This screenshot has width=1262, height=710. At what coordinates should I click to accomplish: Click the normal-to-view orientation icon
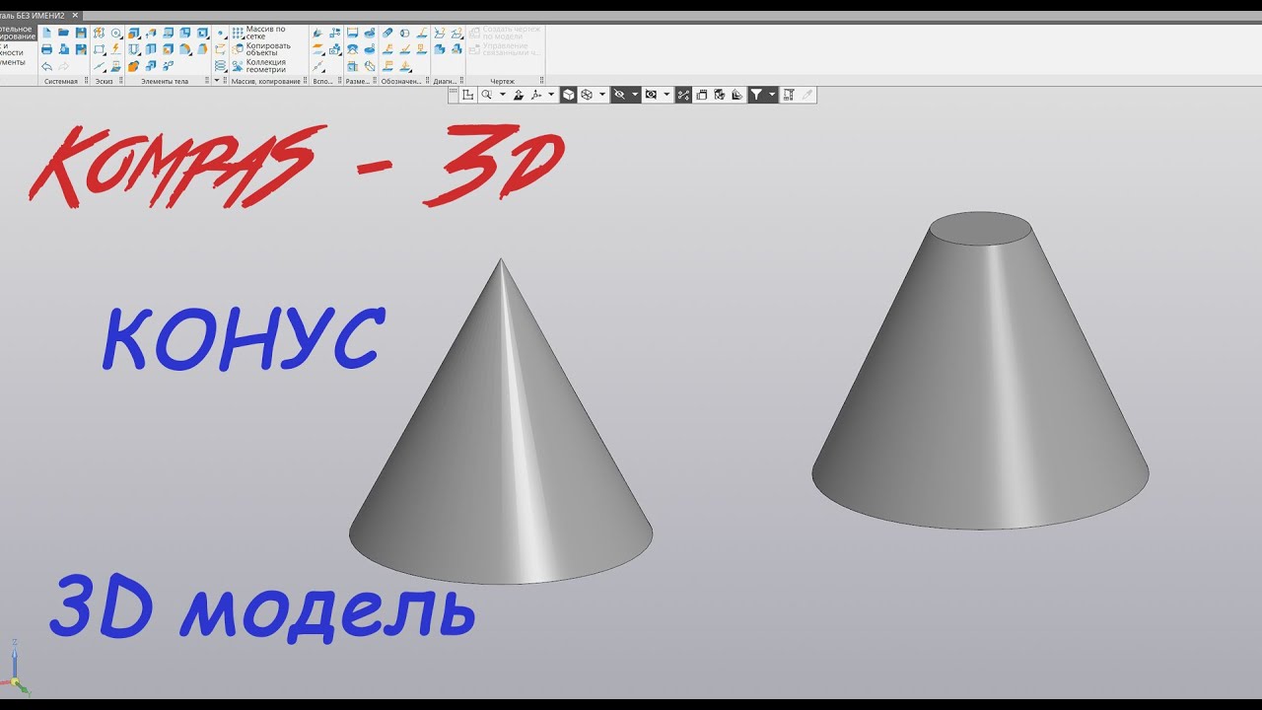click(x=519, y=95)
